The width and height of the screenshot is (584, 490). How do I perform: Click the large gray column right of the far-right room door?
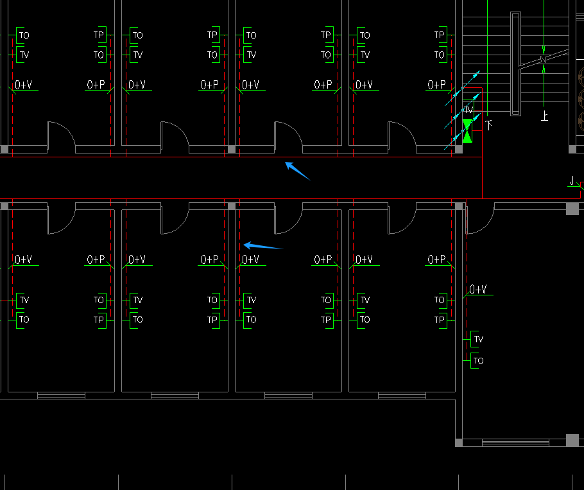(x=572, y=209)
